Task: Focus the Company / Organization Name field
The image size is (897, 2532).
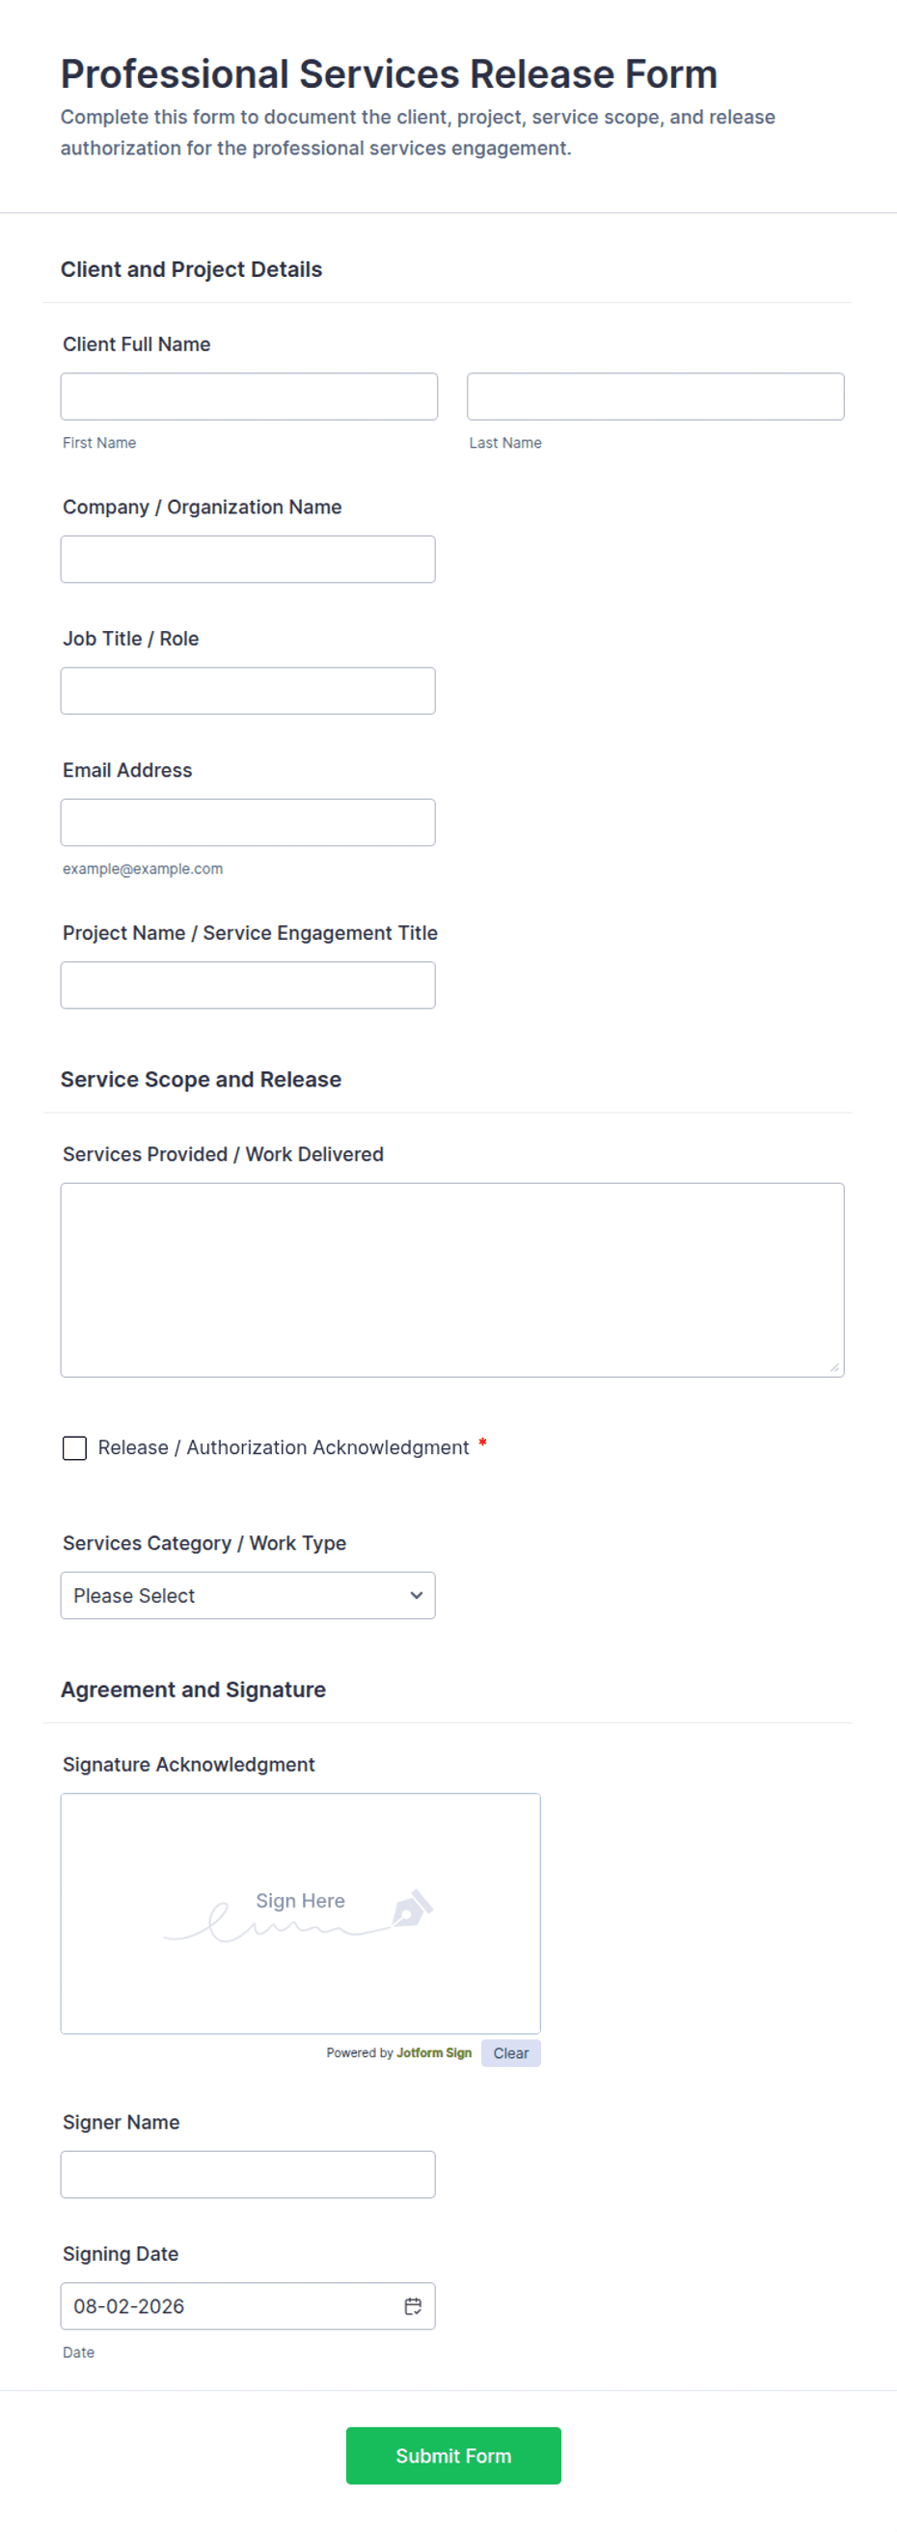Action: (x=248, y=560)
